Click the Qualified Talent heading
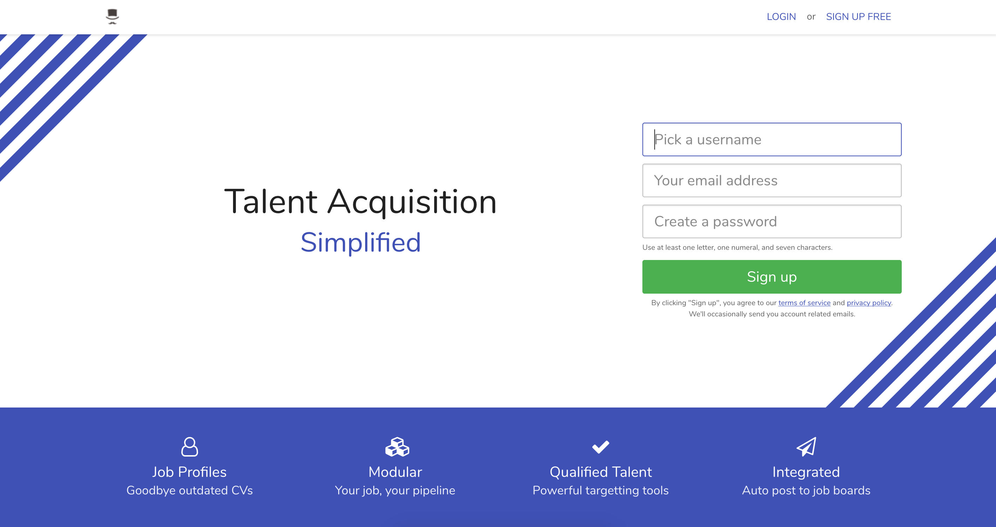 click(600, 472)
